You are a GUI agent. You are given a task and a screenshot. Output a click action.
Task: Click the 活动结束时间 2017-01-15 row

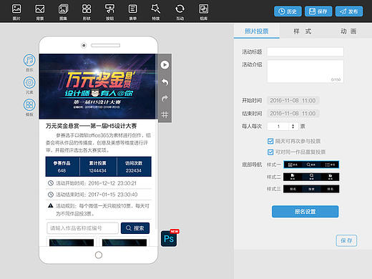pos(99,195)
